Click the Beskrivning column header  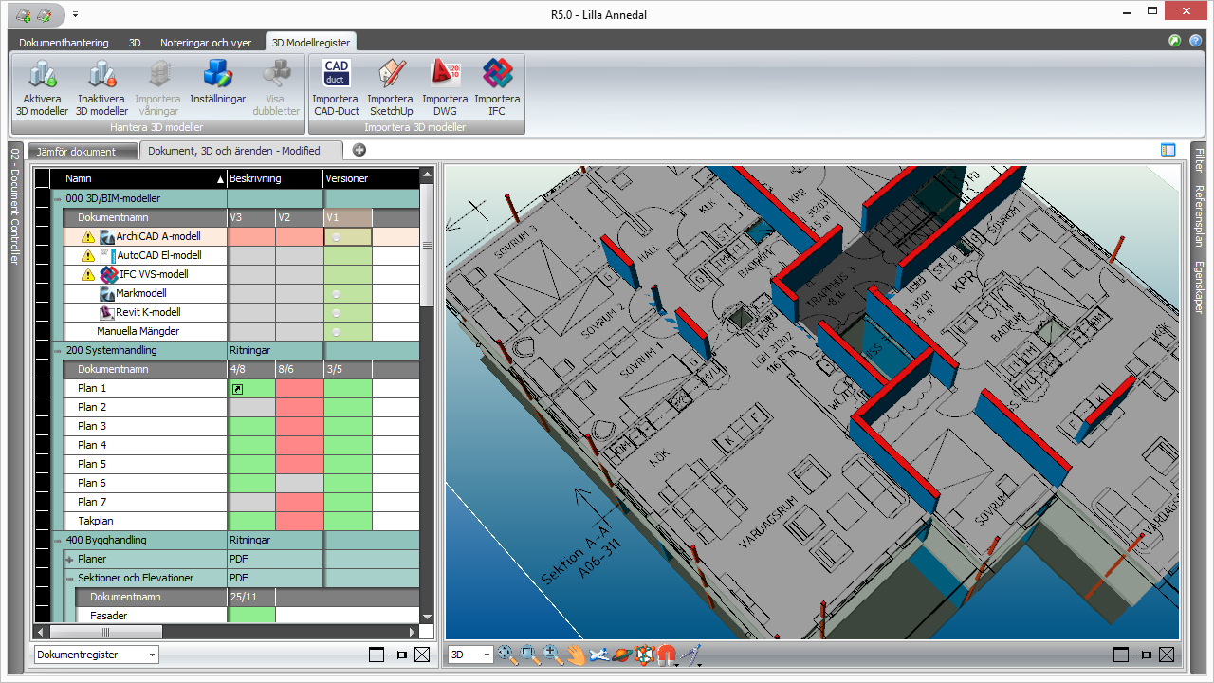275,178
